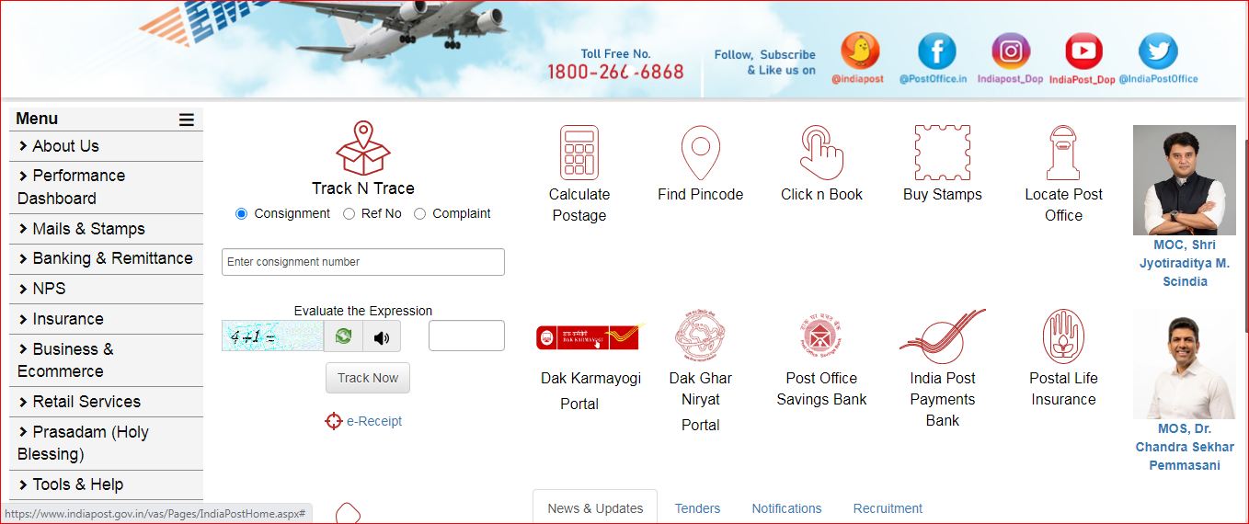Toggle the Menu hamburger icon

(187, 120)
